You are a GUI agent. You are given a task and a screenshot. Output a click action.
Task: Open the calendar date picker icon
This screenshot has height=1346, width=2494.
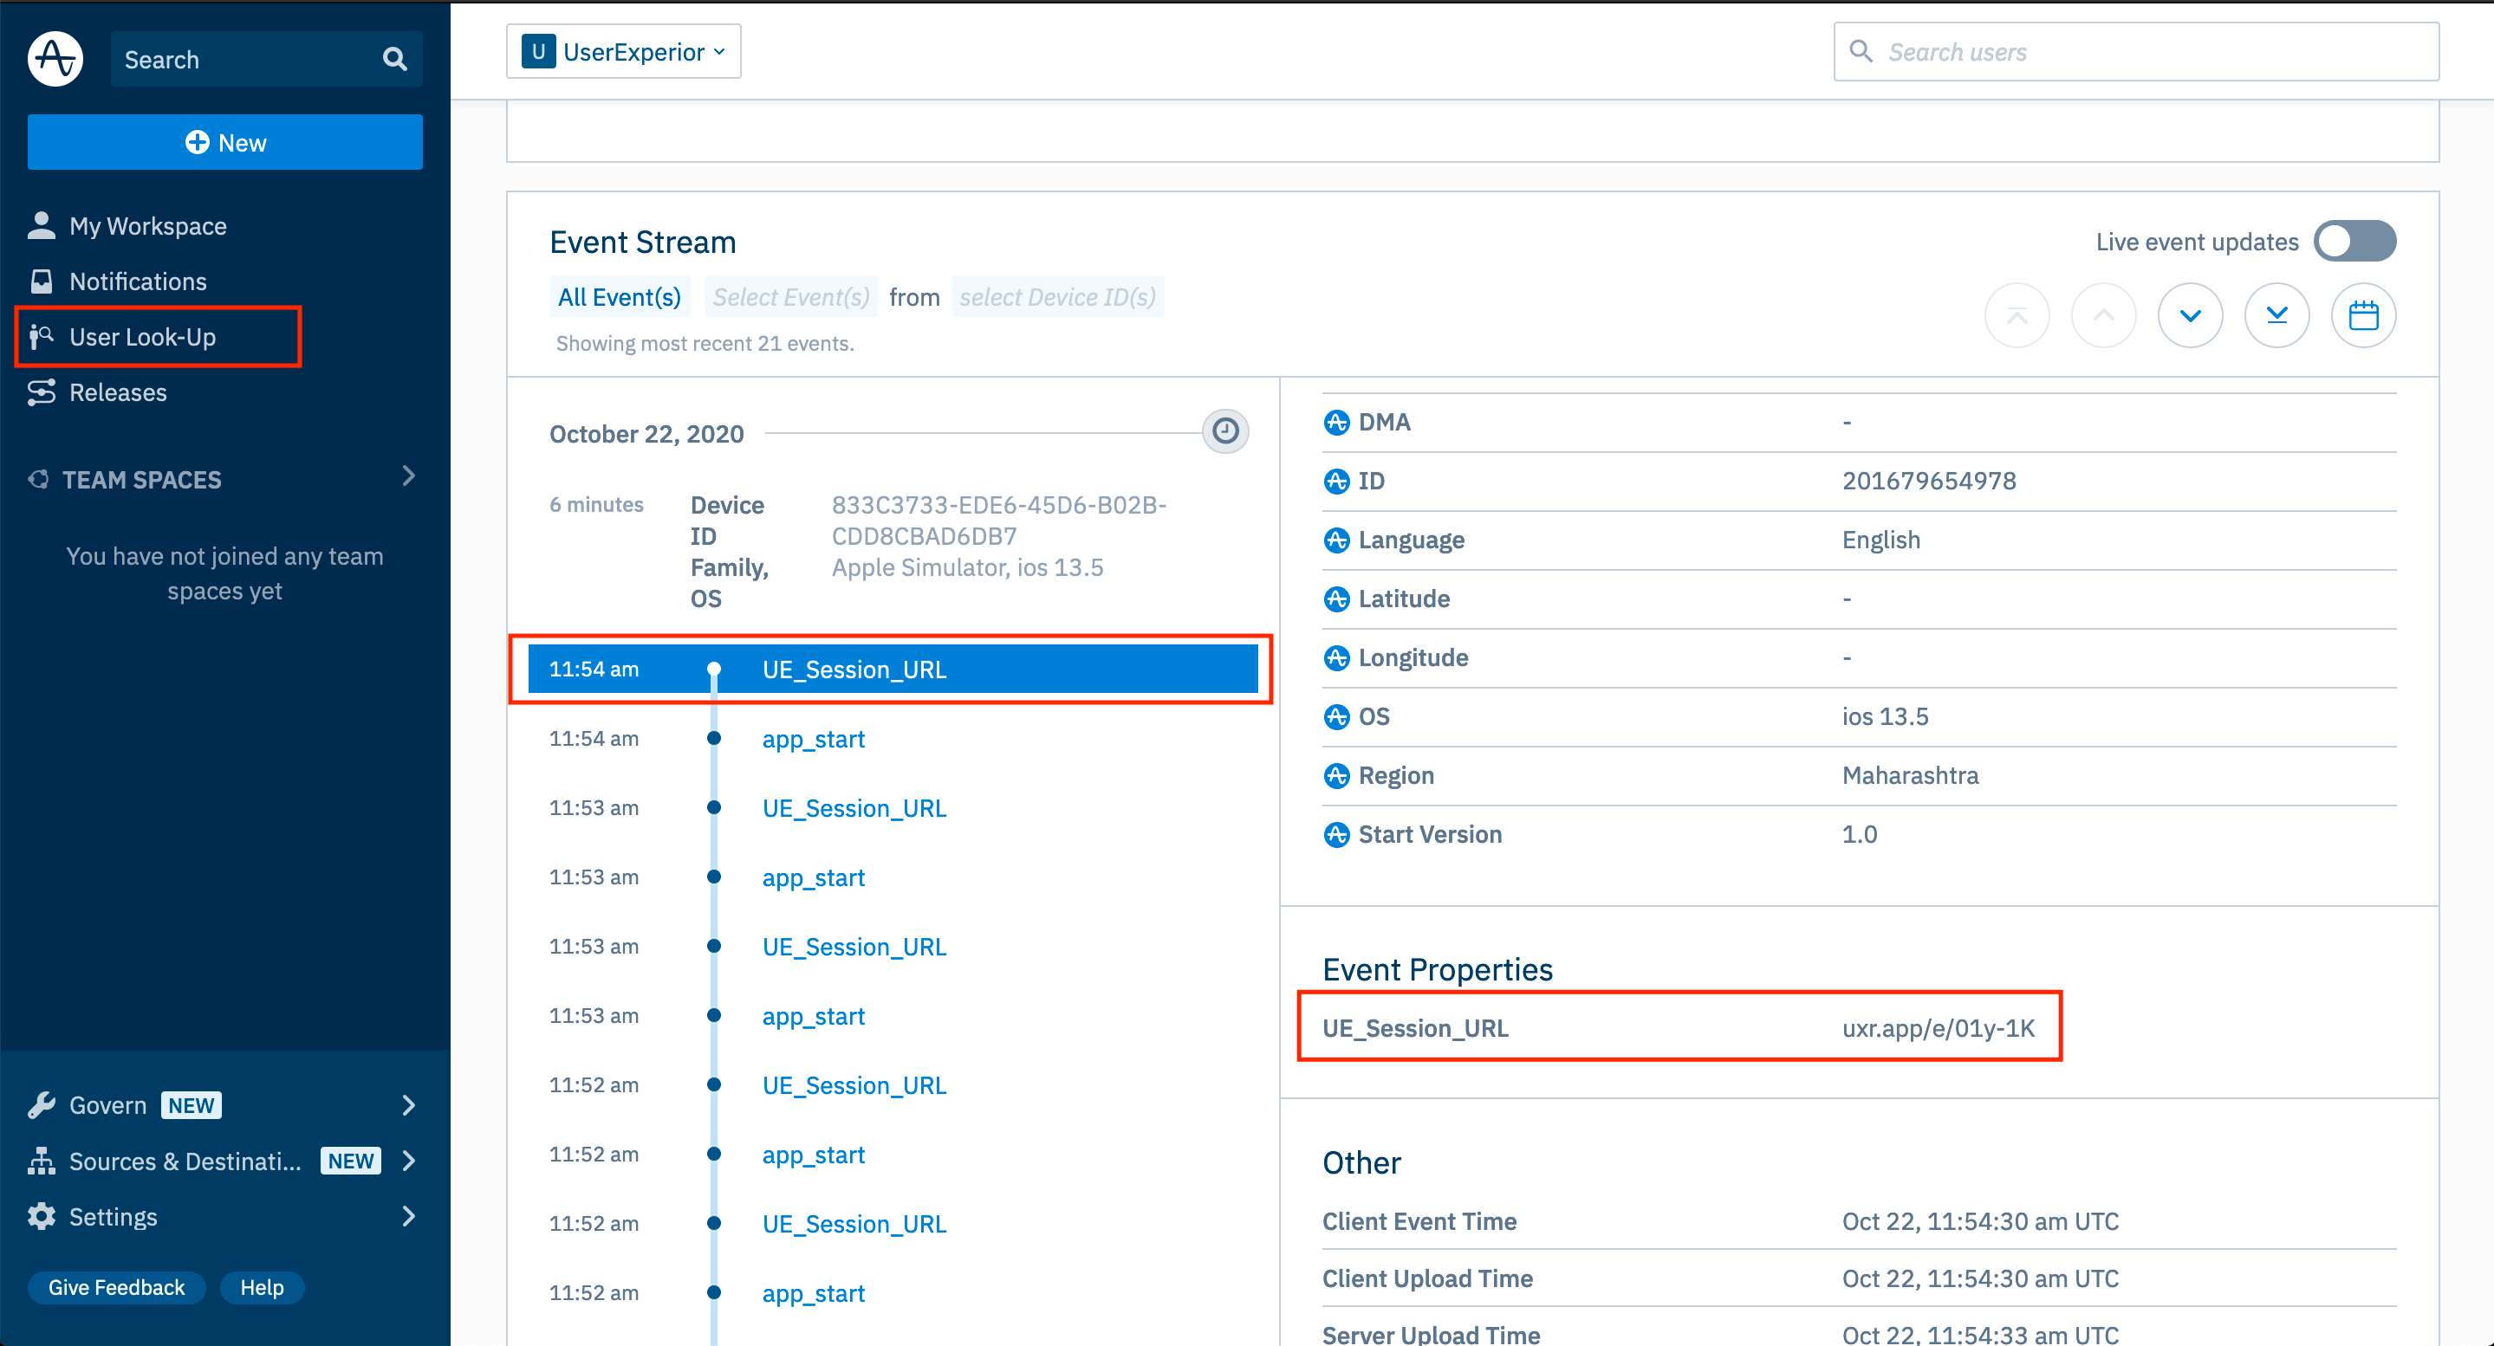click(x=2363, y=315)
